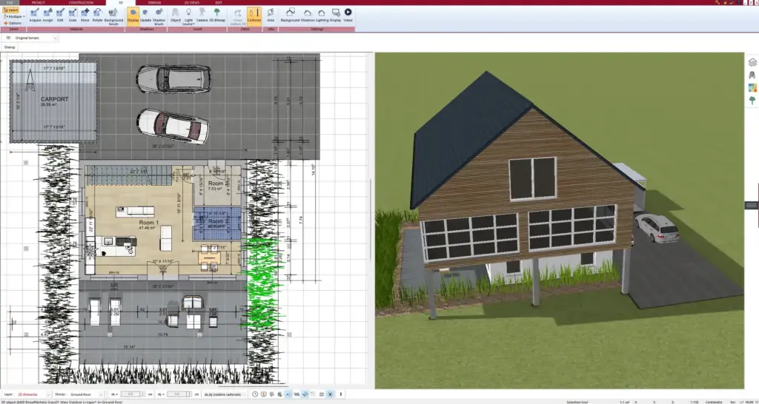Expand the Multiple selection dropdown
Screen dimensions: 759x404
click(14, 16)
